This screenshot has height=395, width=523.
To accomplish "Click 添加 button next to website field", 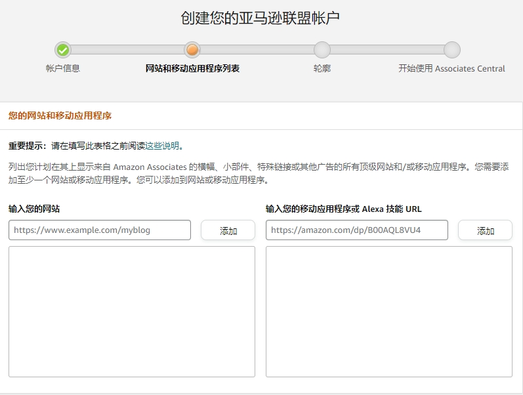I will [x=228, y=230].
